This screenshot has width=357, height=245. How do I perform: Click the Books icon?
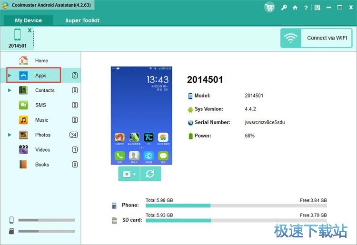click(x=23, y=164)
